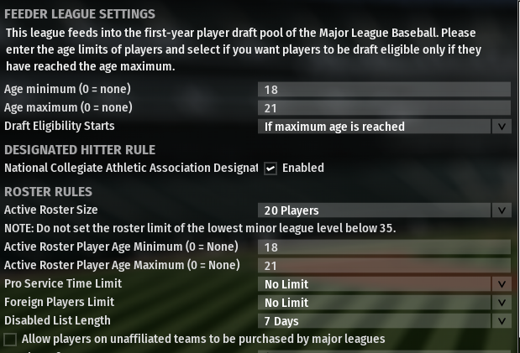
Task: Toggle the Designated Hitter Enabled checkbox
Action: (271, 169)
